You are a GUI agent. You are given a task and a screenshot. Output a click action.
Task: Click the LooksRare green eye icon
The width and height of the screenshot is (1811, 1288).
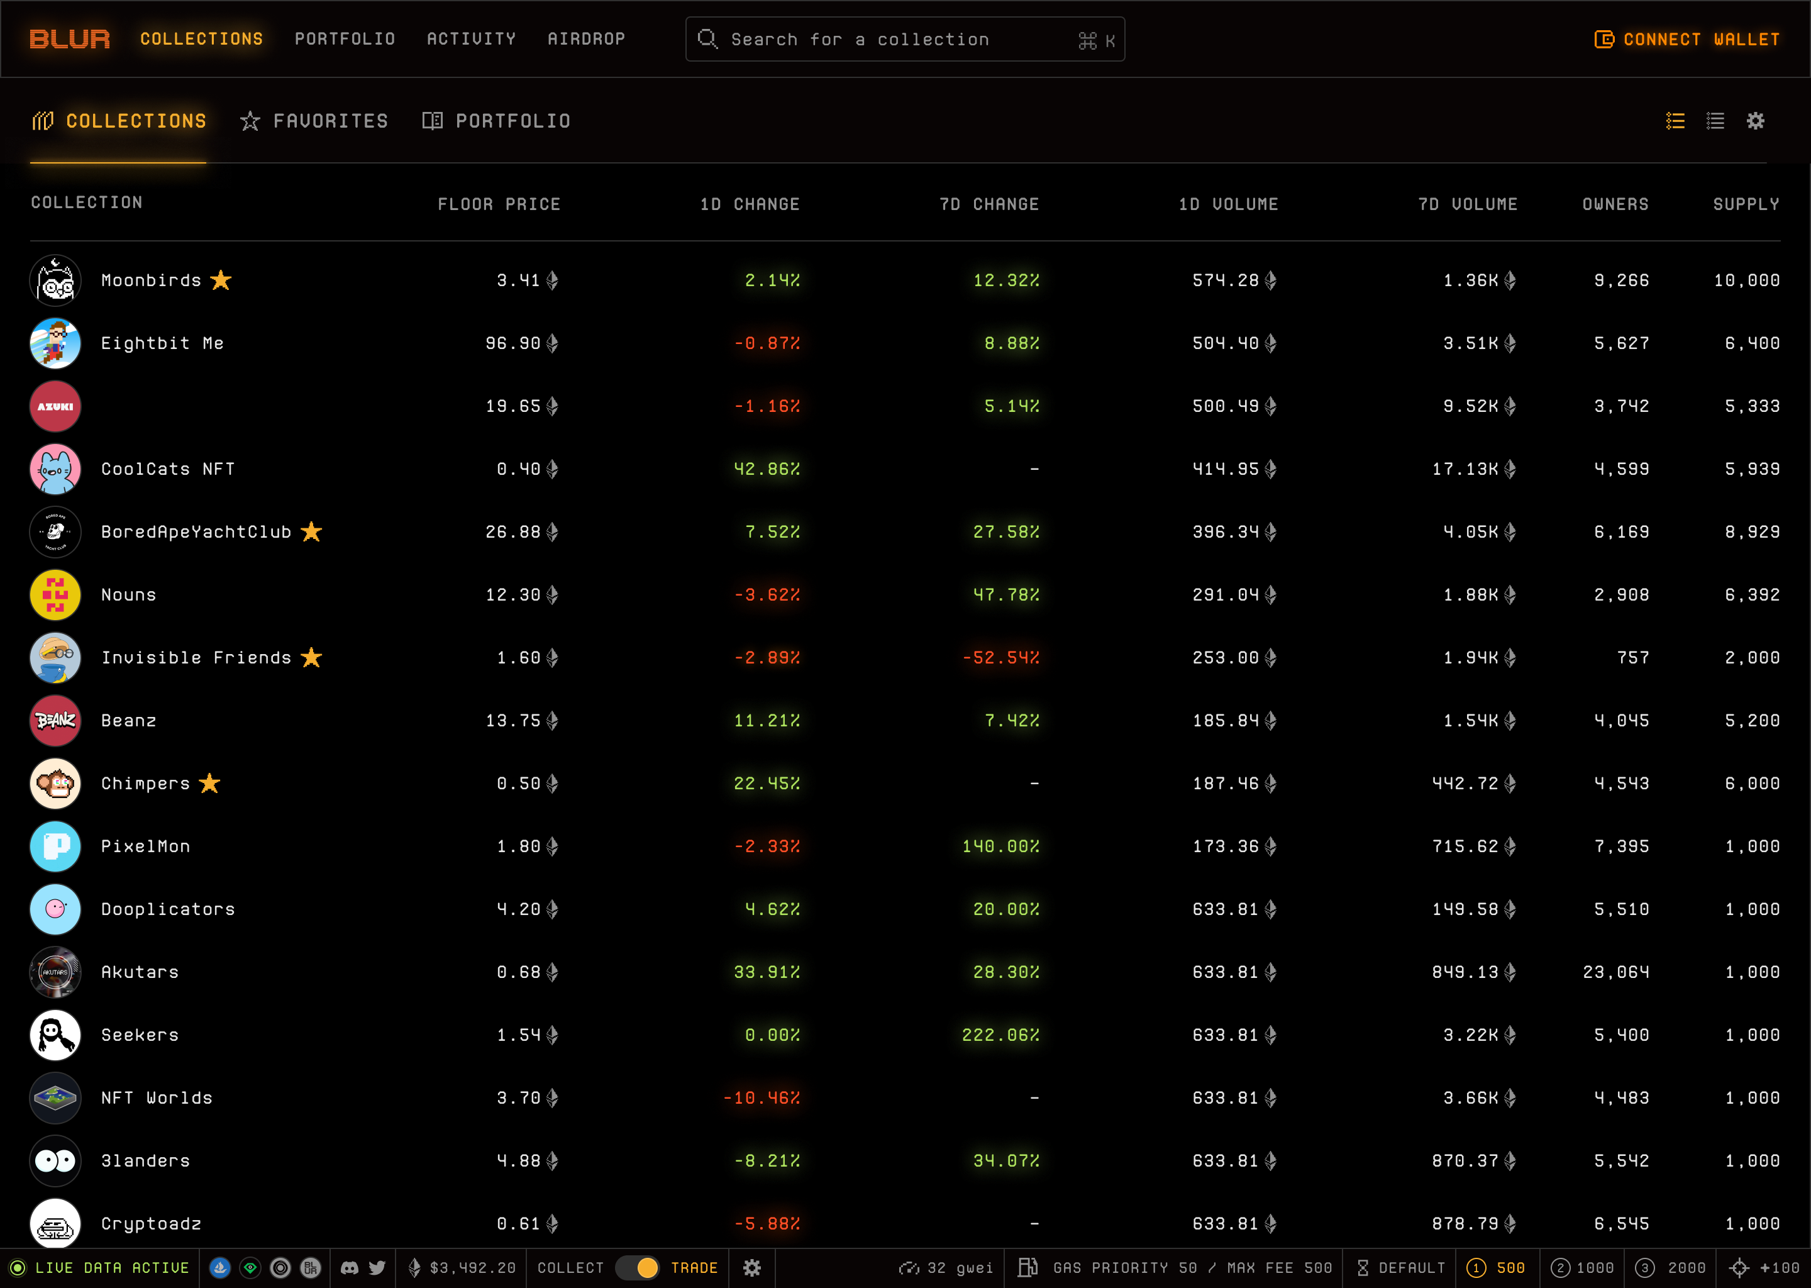(250, 1267)
